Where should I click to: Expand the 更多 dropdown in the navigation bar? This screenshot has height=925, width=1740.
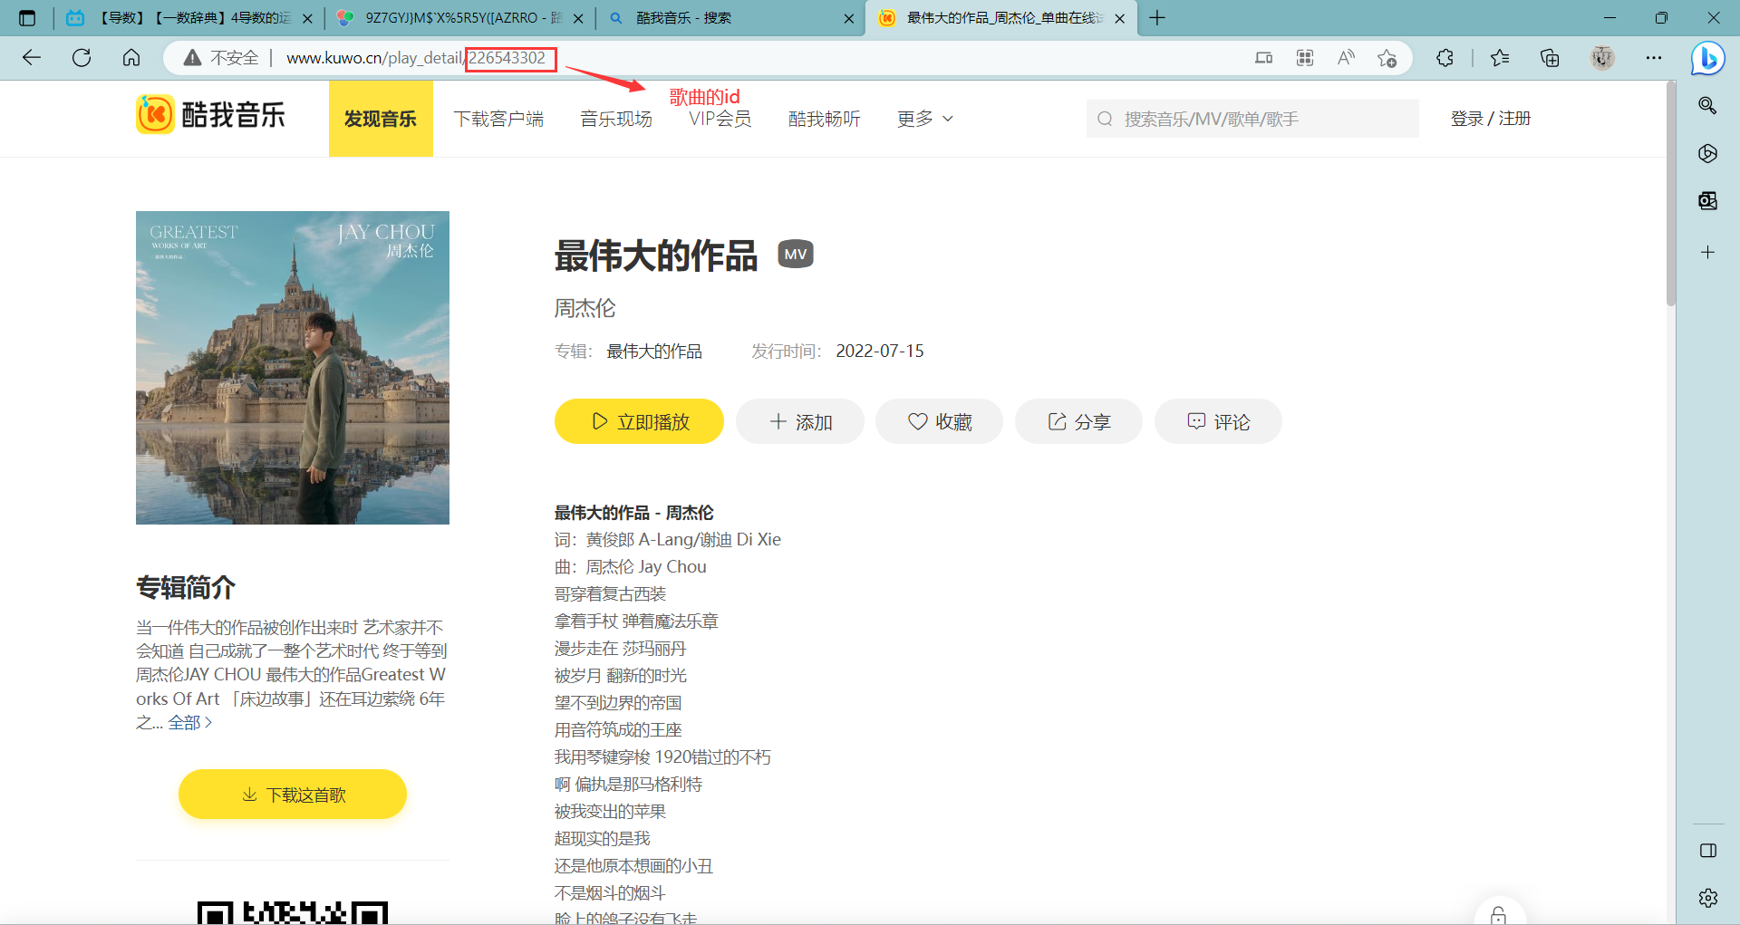pyautogui.click(x=924, y=118)
